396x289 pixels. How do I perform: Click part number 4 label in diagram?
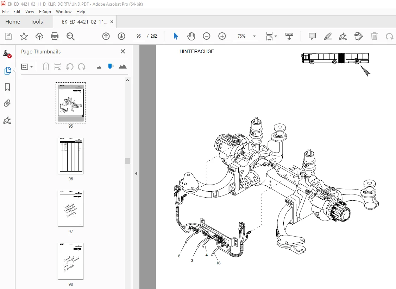coord(207,255)
